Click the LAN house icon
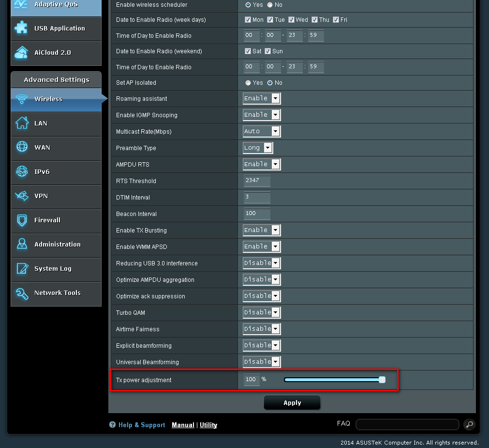The height and width of the screenshot is (448, 489). pyautogui.click(x=22, y=123)
